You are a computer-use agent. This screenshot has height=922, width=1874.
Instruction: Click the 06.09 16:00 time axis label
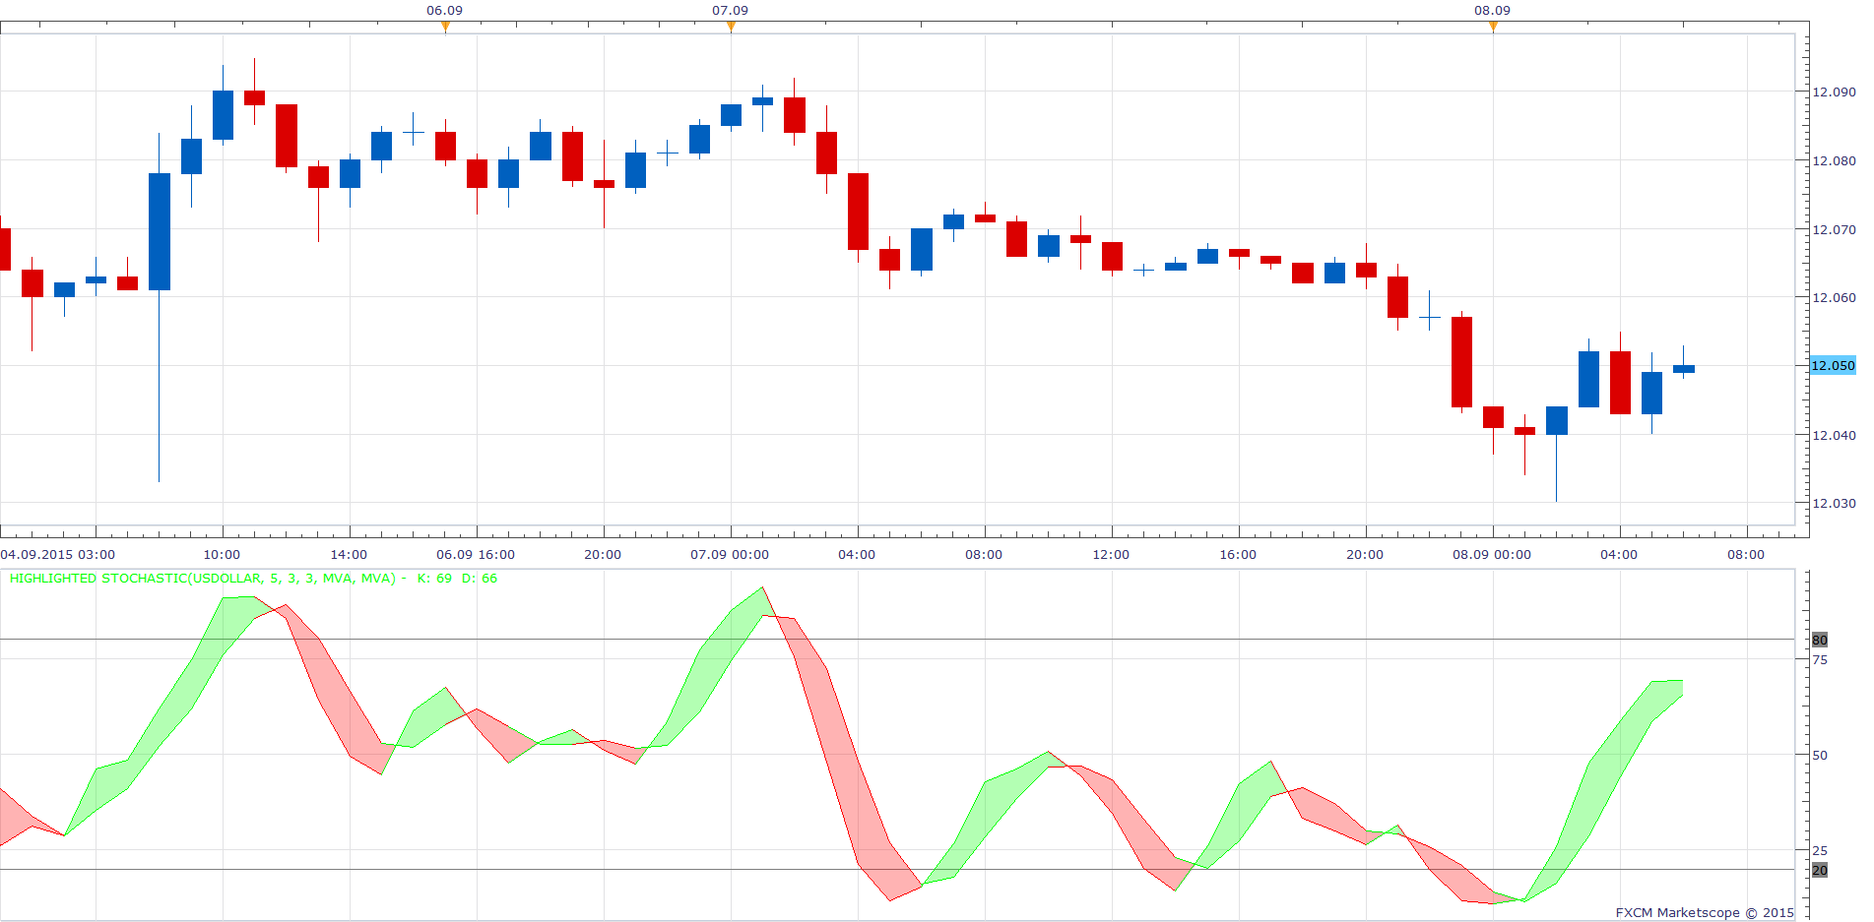[476, 555]
